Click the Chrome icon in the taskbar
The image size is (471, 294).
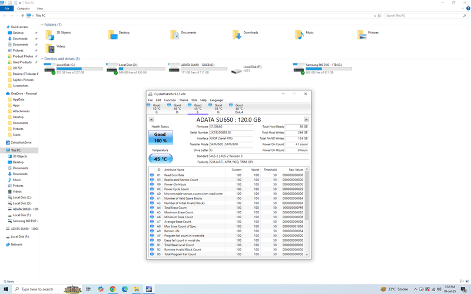(112, 289)
